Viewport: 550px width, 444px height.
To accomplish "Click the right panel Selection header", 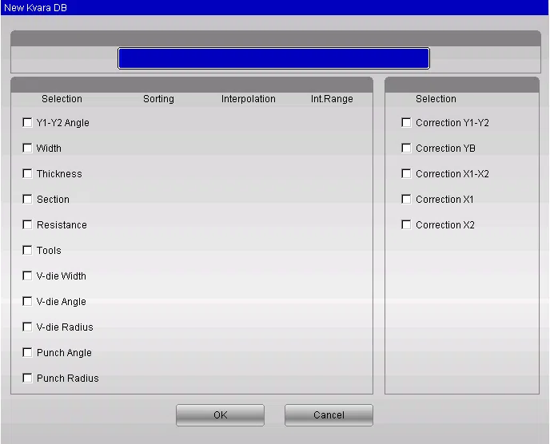I will [436, 99].
